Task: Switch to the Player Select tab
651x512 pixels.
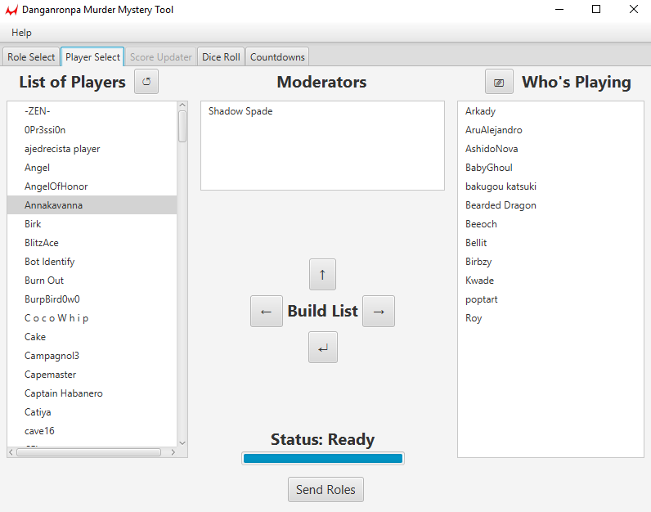Action: 92,57
